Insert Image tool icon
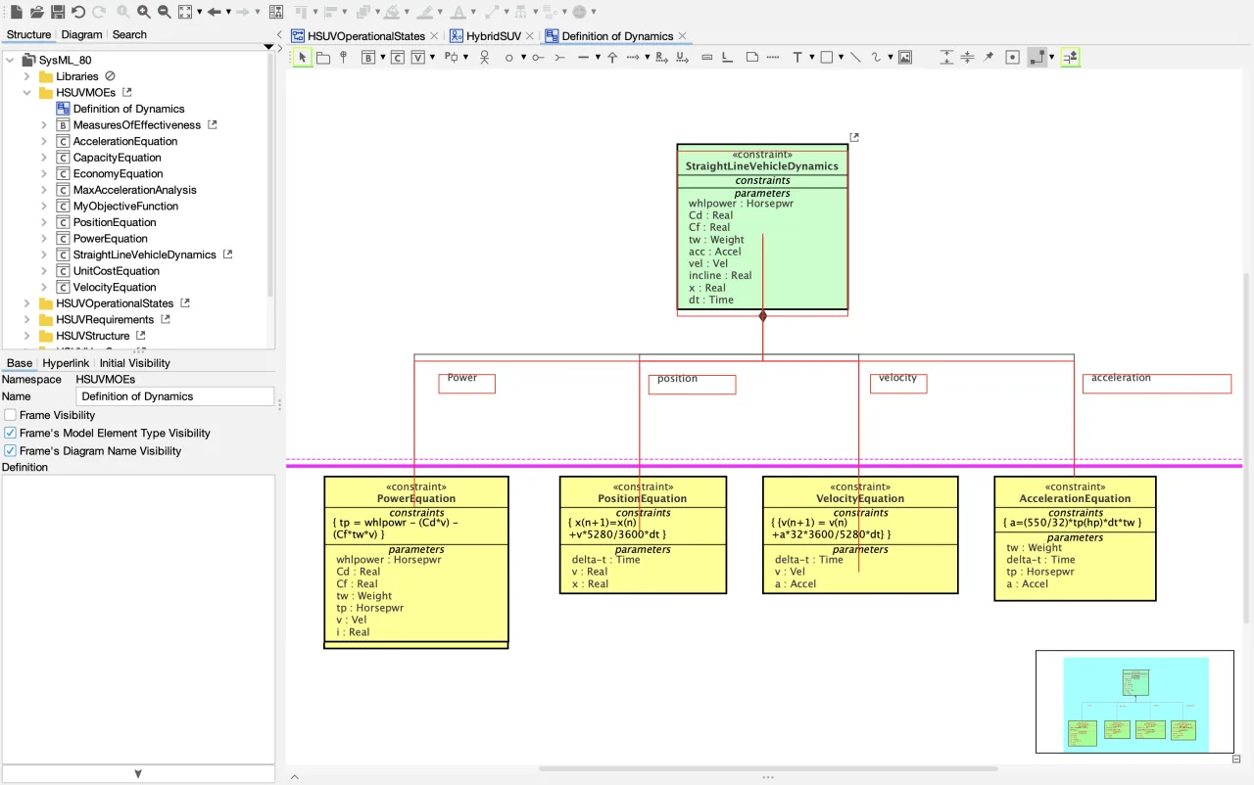 pos(905,58)
